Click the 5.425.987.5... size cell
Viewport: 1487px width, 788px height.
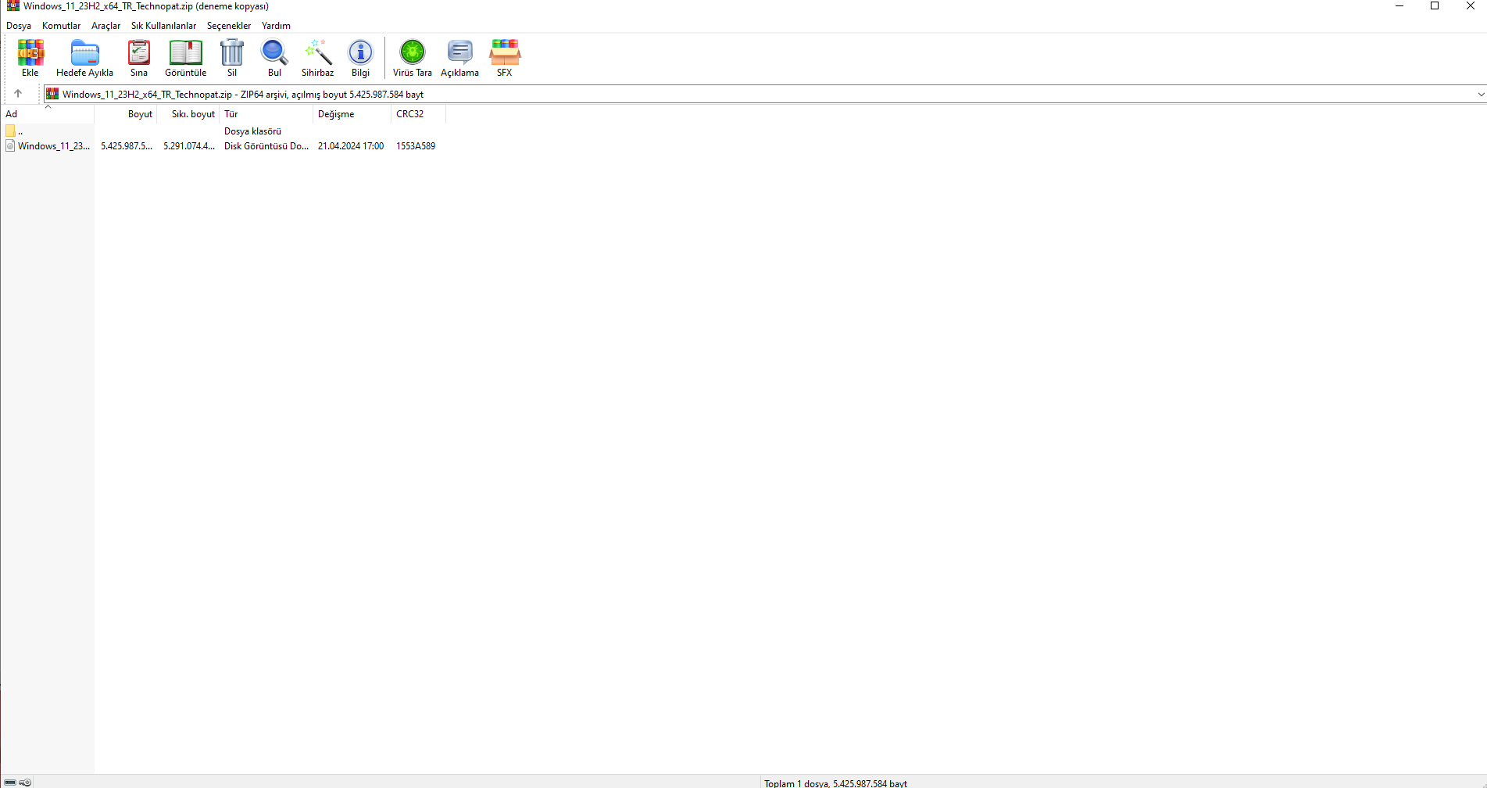(127, 146)
